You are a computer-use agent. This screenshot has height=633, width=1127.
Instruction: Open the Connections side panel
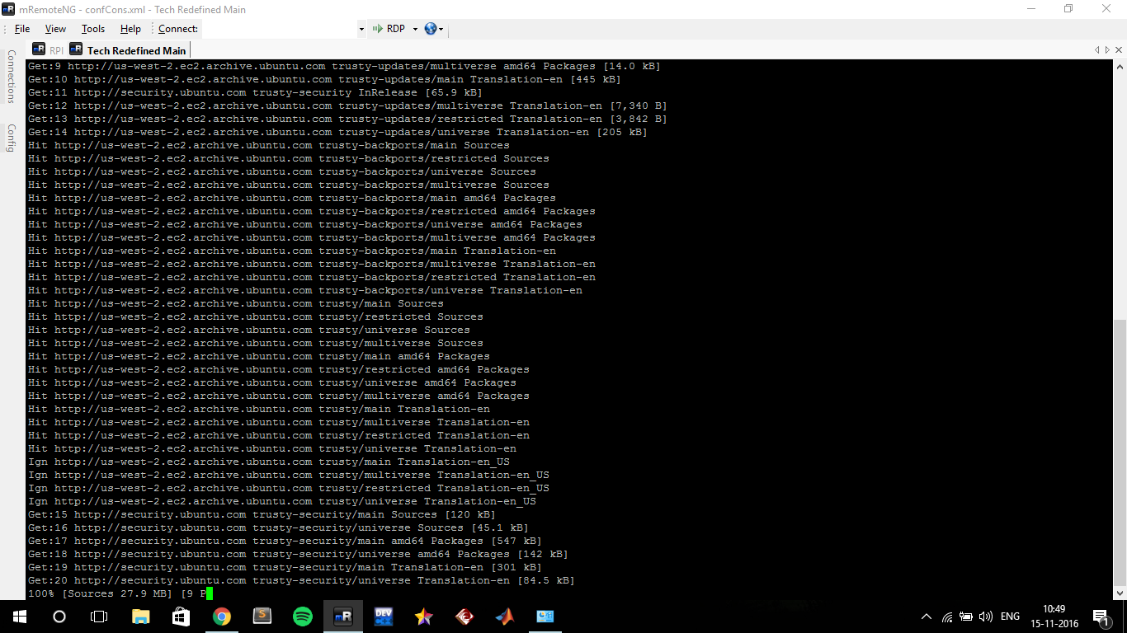12,77
